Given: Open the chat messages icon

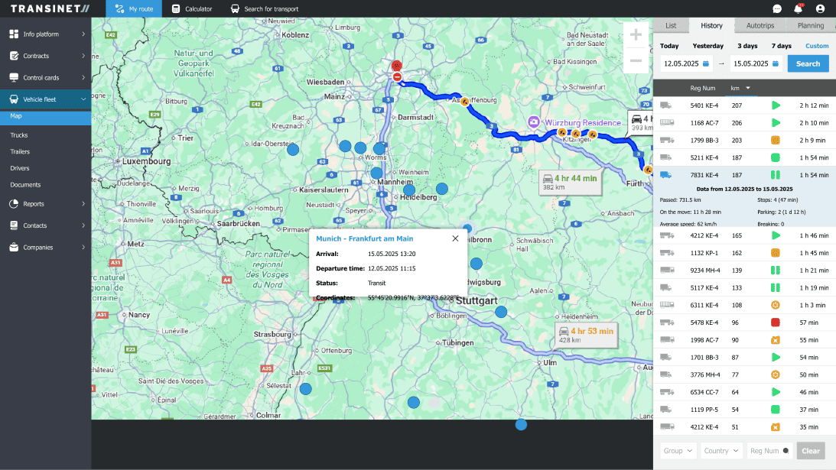Looking at the screenshot, I should click(777, 9).
